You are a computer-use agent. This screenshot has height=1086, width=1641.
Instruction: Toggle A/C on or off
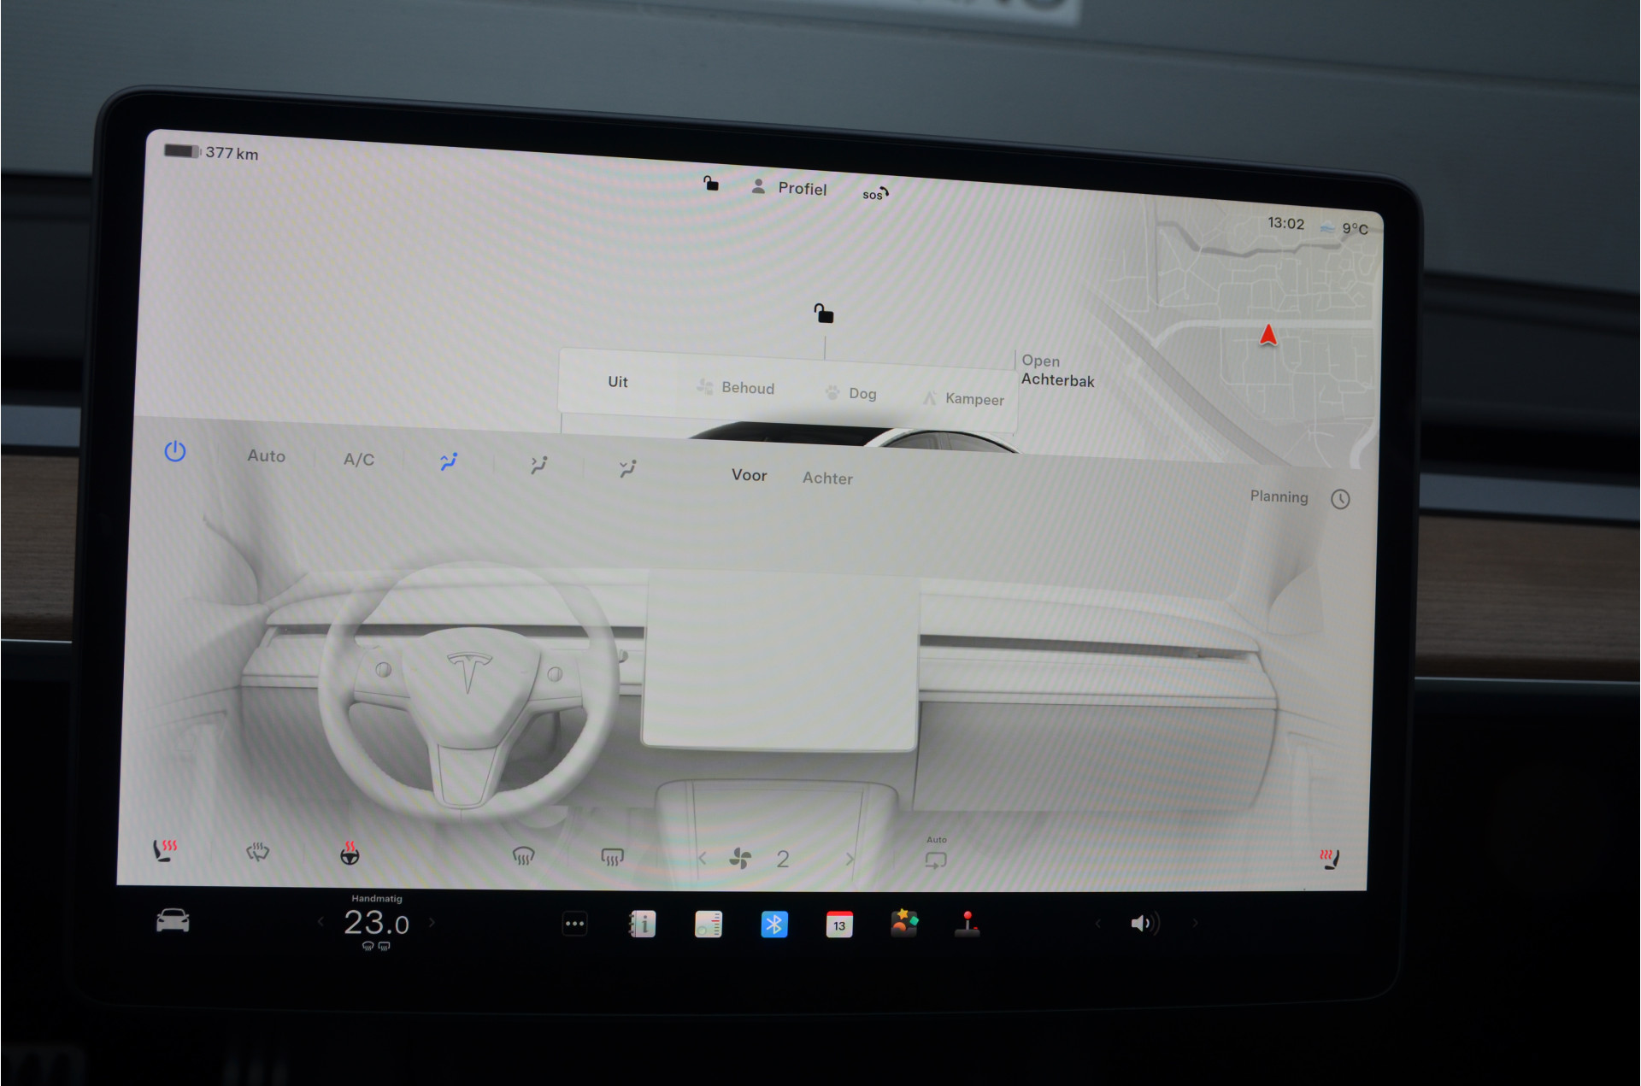click(359, 460)
